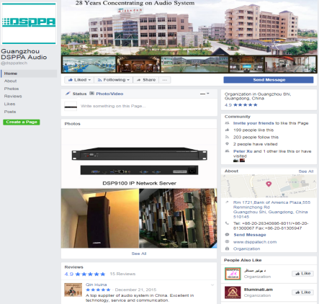Click the 4.9 star rating in Reviews

point(85,274)
